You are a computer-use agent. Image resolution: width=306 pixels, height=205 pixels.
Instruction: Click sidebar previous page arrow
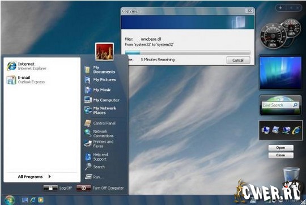click(291, 7)
